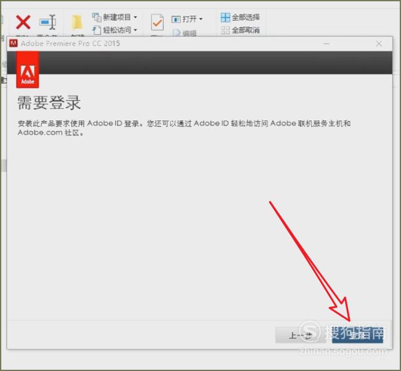Viewport: 401px width, 371px height.
Task: Click the 上一步 back button
Action: point(301,335)
